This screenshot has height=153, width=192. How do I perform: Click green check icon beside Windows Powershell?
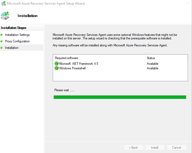tap(57, 68)
